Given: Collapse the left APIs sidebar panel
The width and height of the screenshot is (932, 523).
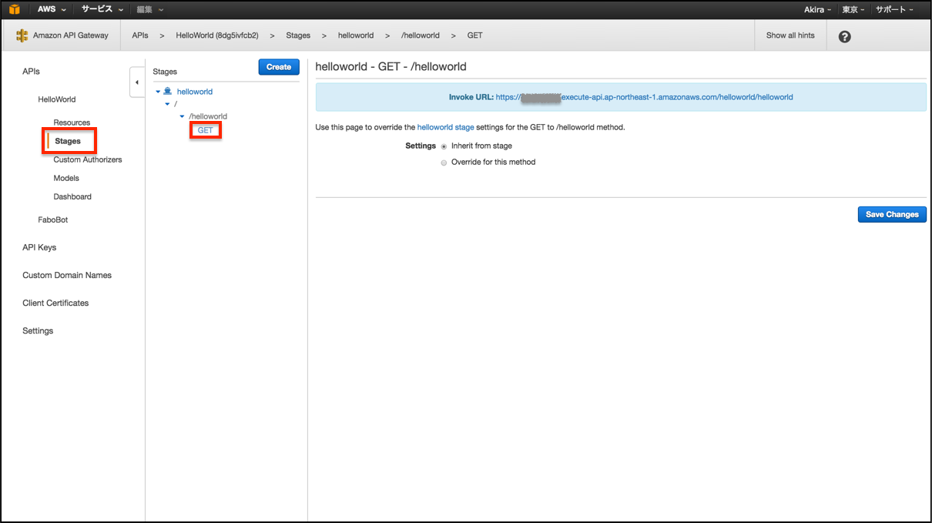Looking at the screenshot, I should tap(137, 81).
